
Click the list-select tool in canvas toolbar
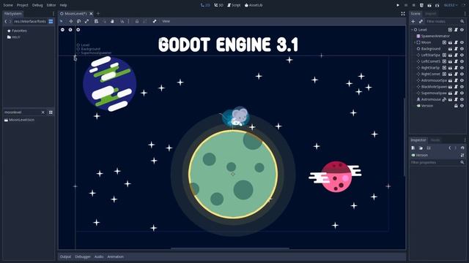pos(96,21)
